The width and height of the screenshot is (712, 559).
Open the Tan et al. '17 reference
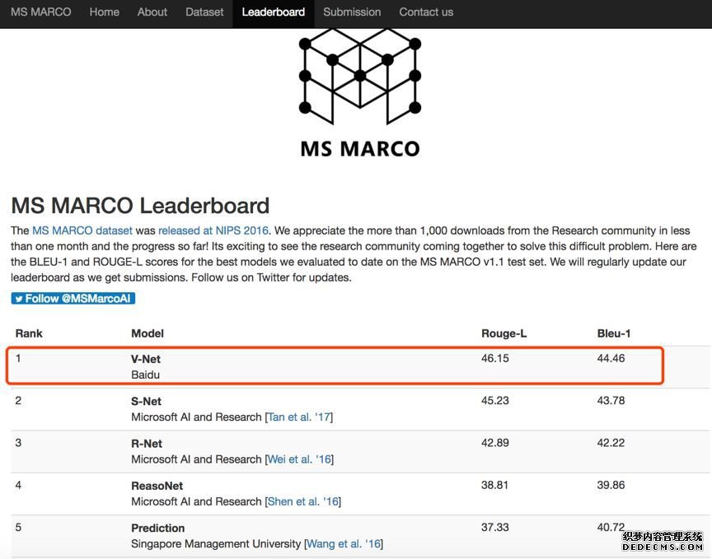299,417
